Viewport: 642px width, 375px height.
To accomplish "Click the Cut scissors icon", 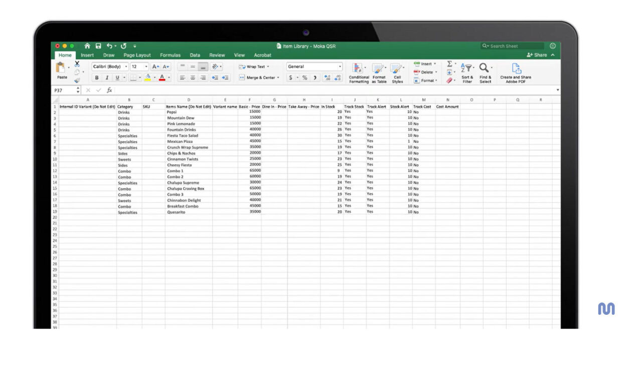I will coord(77,64).
